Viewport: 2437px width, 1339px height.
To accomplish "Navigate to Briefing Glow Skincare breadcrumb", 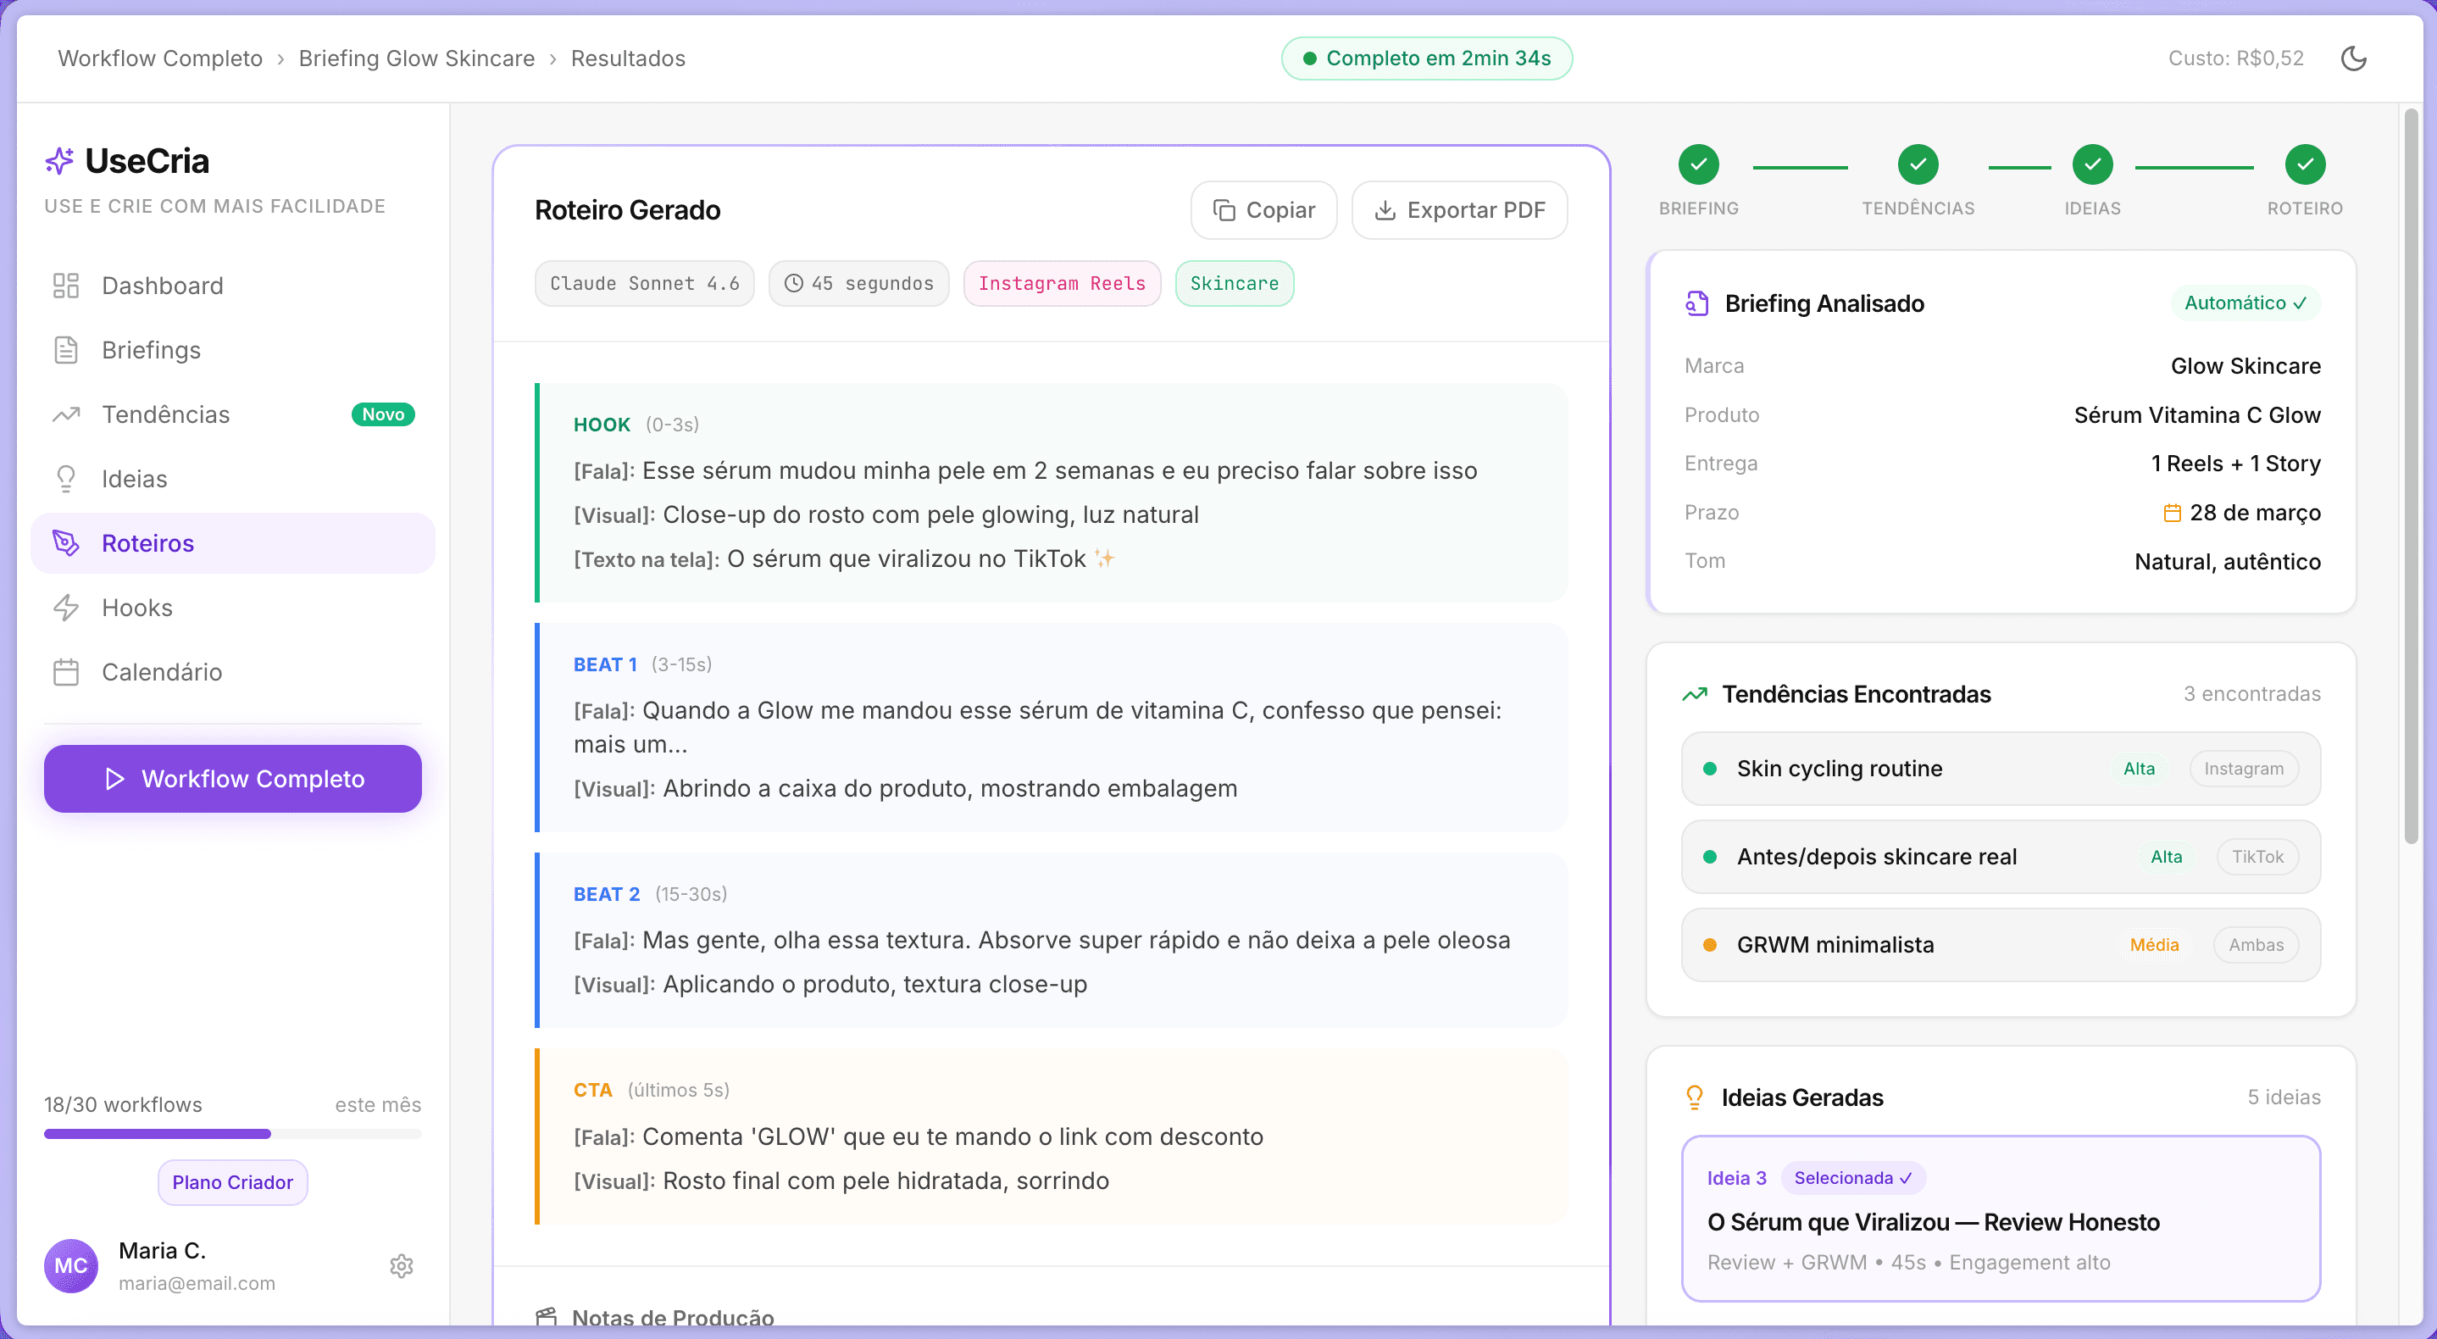I will (416, 58).
